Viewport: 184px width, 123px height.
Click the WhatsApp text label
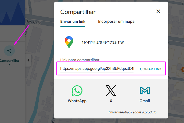pyautogui.click(x=77, y=101)
